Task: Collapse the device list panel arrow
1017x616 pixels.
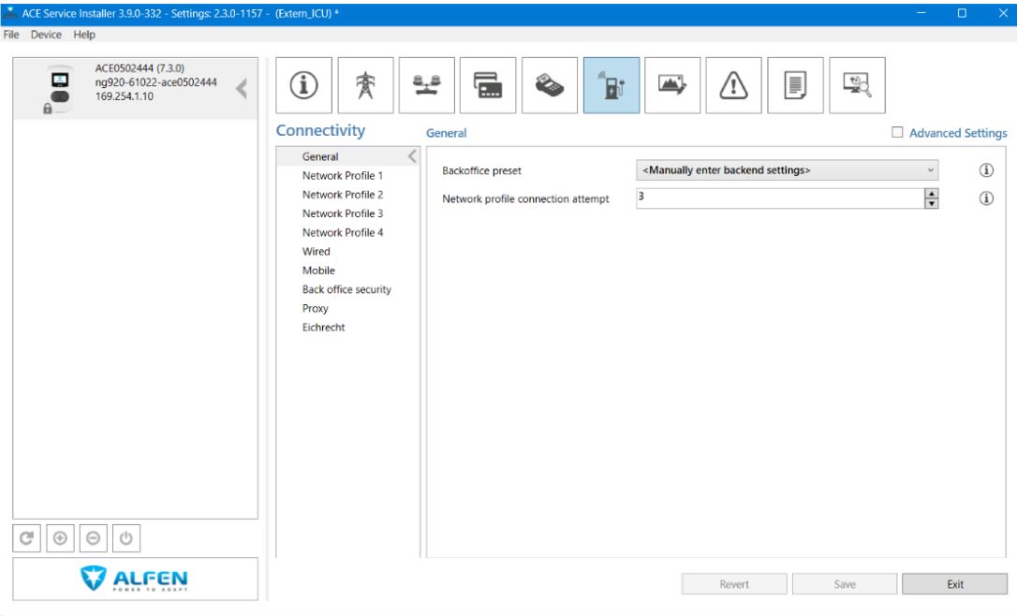Action: click(242, 89)
